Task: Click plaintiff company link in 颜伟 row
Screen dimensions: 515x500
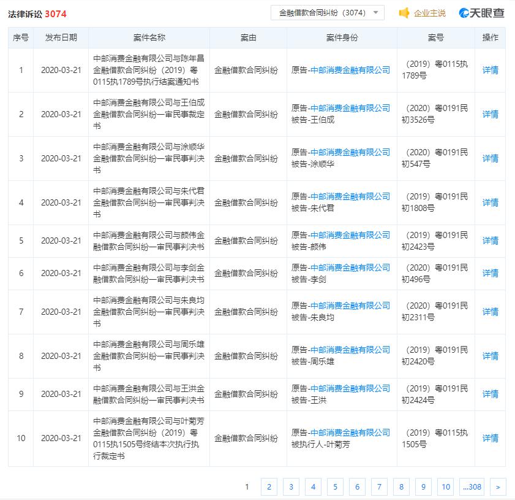Action: point(350,235)
